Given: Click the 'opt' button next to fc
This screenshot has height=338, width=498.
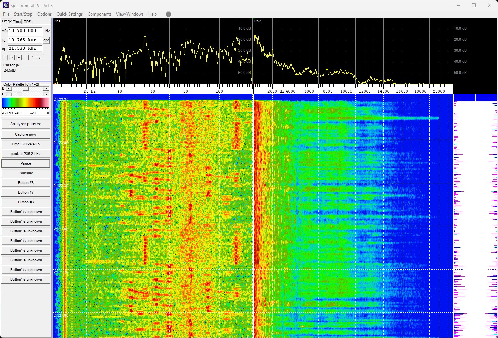Looking at the screenshot, I should [x=46, y=40].
